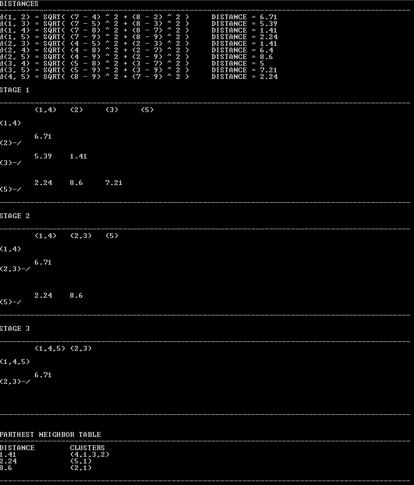Click (5) column header in Stage 1
The image size is (414, 485).
click(147, 110)
